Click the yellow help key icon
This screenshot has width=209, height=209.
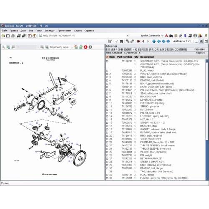click(206, 36)
